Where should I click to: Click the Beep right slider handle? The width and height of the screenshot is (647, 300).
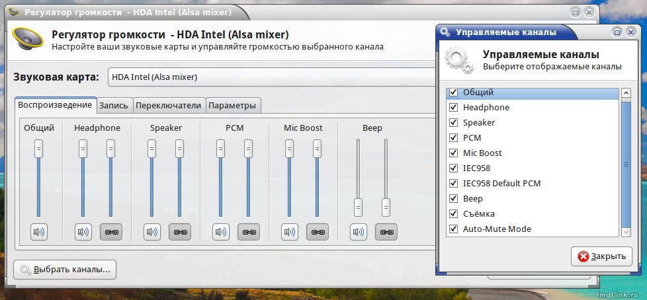[x=386, y=207]
